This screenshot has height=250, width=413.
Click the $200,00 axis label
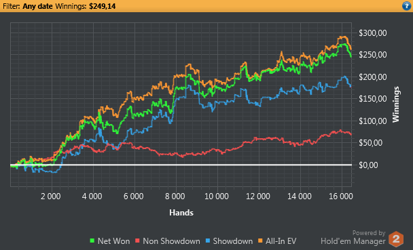[373, 77]
